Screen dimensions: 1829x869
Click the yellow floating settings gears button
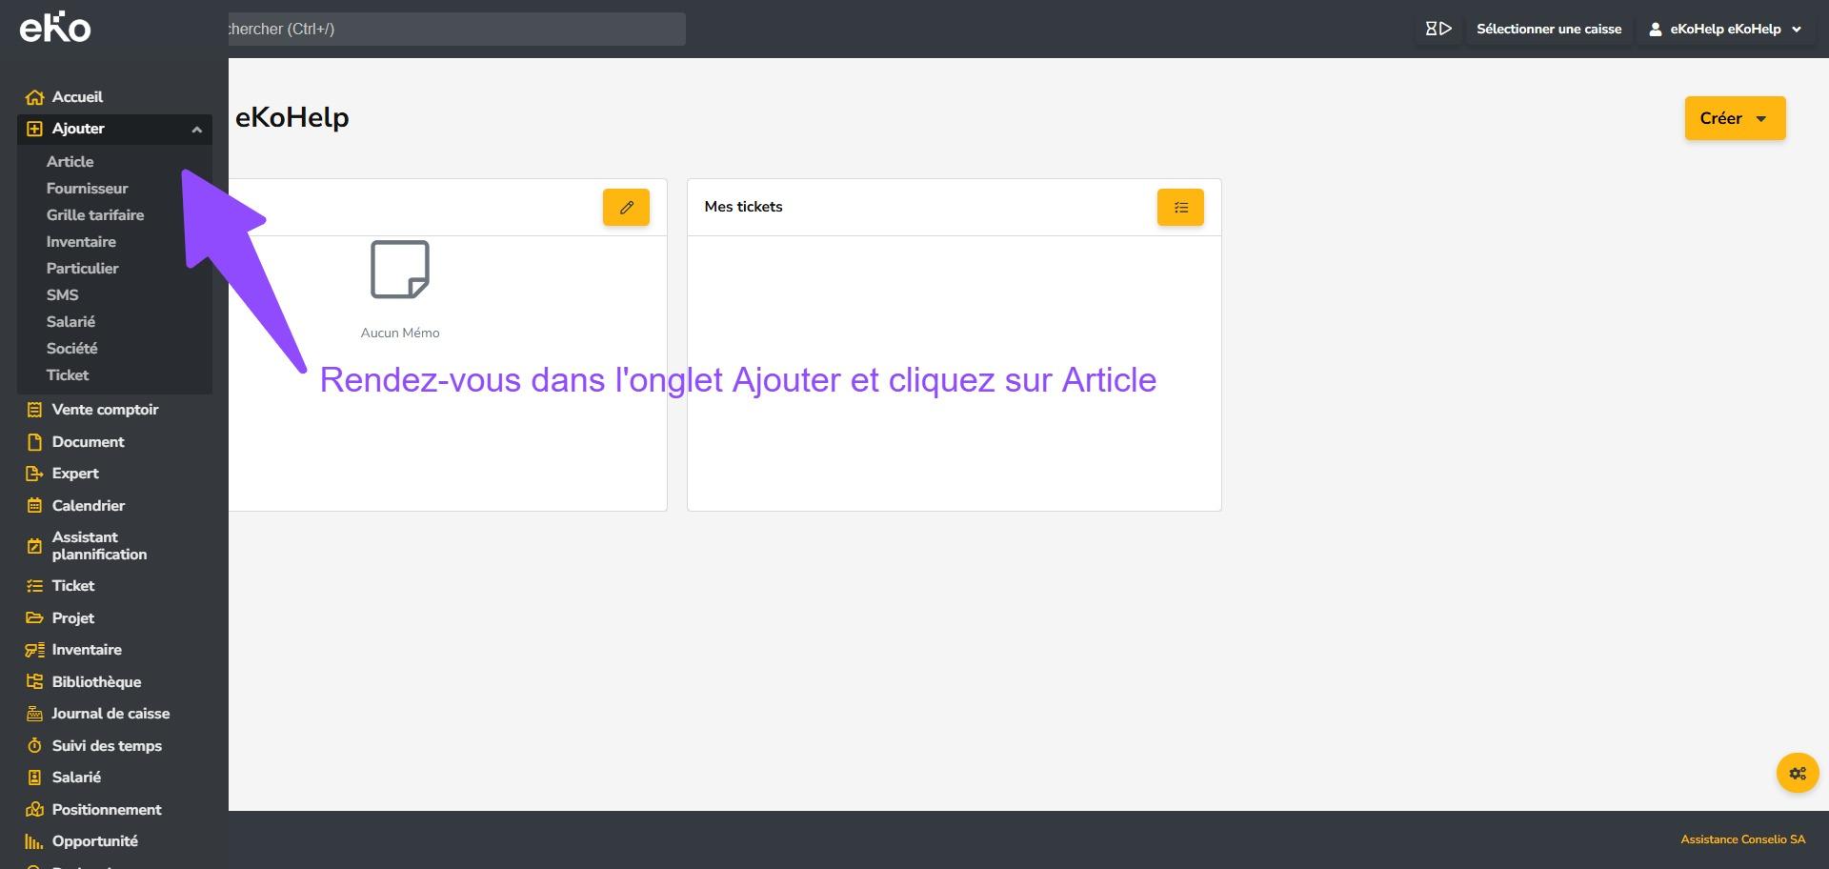(x=1797, y=773)
